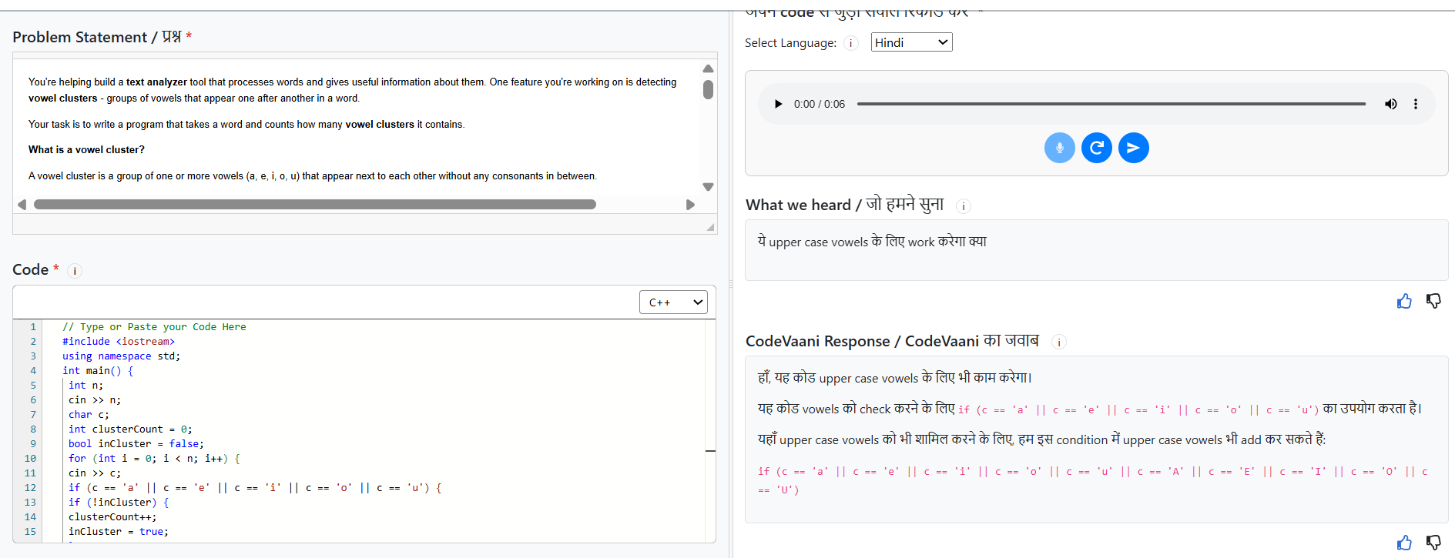Click the problem statement down scroll arrow
Image resolution: width=1455 pixels, height=558 pixels.
pos(708,187)
